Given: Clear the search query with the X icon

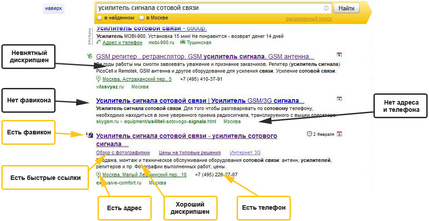Looking at the screenshot, I should (x=326, y=8).
